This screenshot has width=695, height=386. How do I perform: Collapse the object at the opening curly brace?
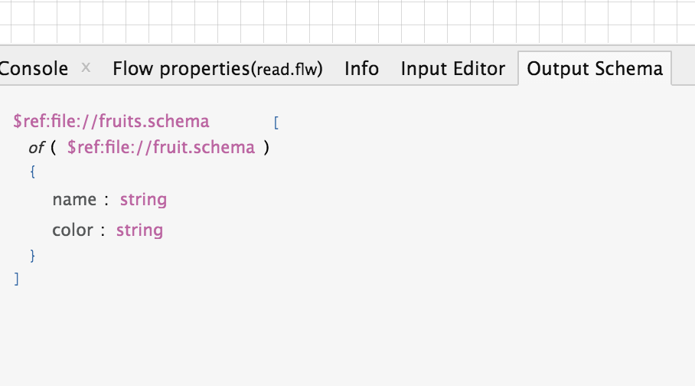(x=32, y=172)
